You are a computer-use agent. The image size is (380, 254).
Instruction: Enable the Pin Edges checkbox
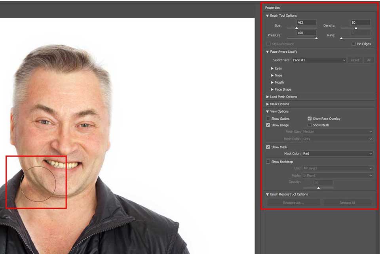pyautogui.click(x=353, y=44)
